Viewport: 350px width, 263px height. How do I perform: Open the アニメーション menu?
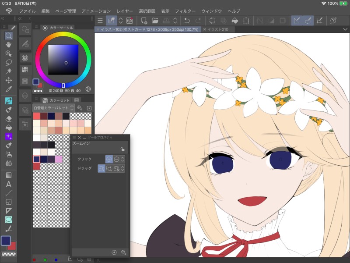click(96, 11)
